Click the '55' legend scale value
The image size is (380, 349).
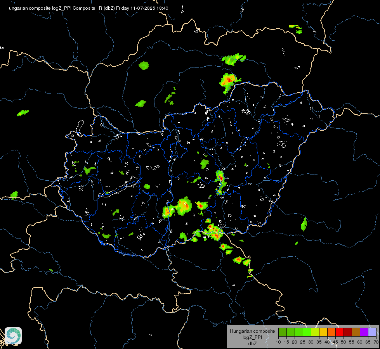tap(352, 342)
